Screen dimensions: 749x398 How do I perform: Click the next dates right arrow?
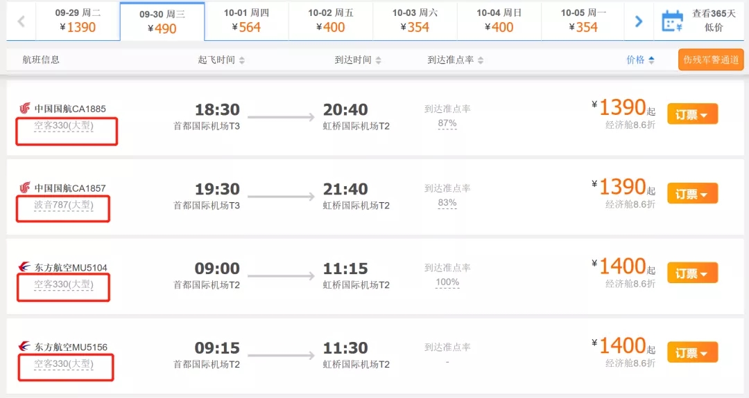pos(639,21)
